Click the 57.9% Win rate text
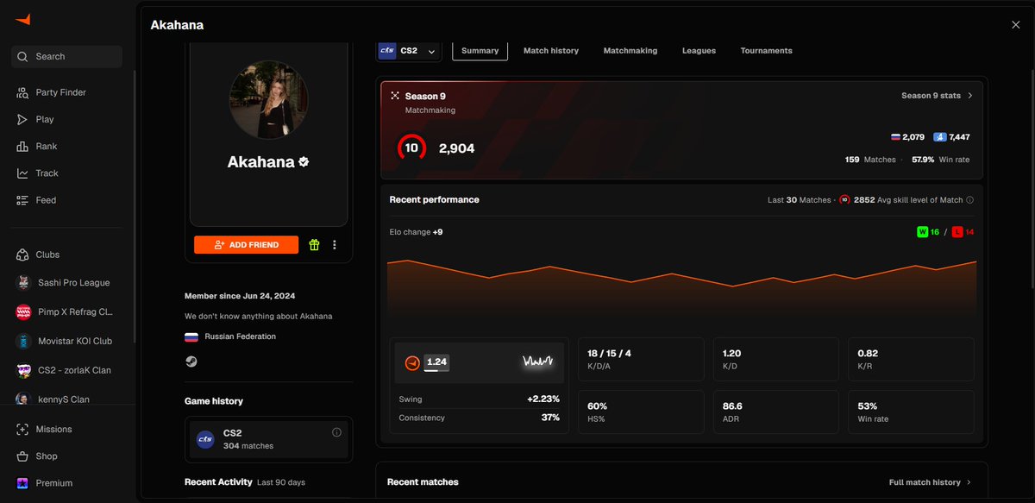 pos(941,160)
